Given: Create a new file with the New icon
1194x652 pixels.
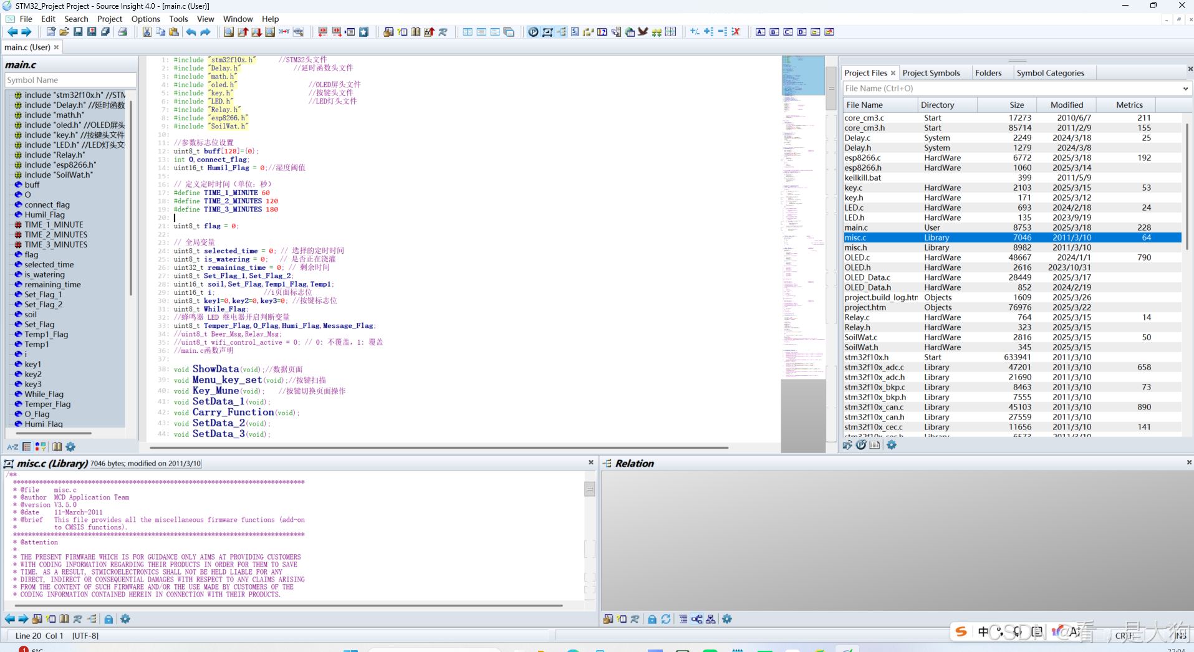Looking at the screenshot, I should pos(51,32).
